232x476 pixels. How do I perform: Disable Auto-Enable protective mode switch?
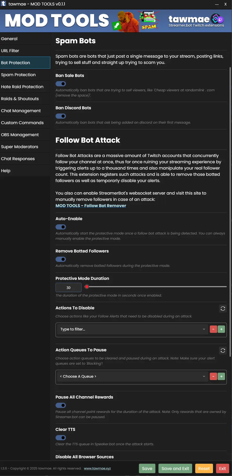tap(61, 227)
